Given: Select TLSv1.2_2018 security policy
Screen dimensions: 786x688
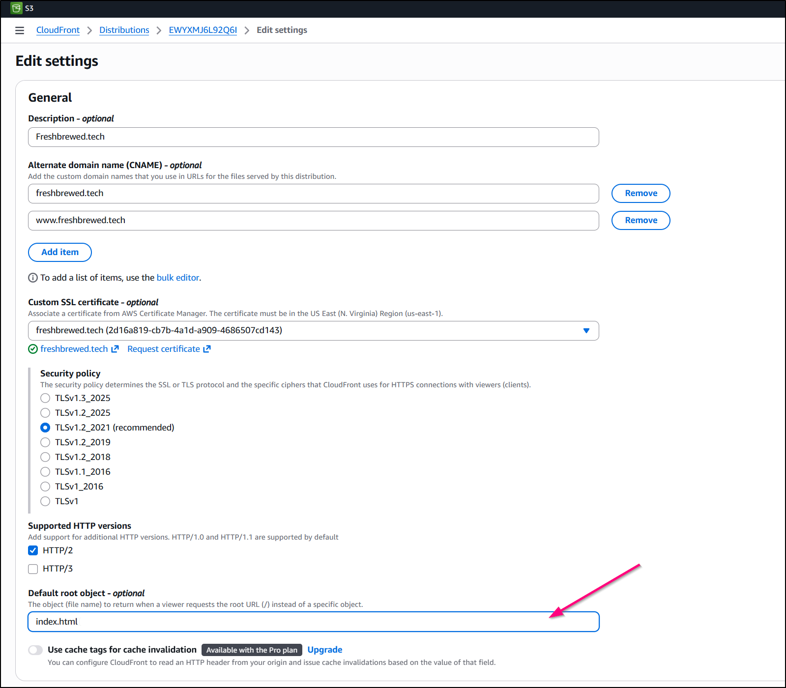Looking at the screenshot, I should (45, 457).
